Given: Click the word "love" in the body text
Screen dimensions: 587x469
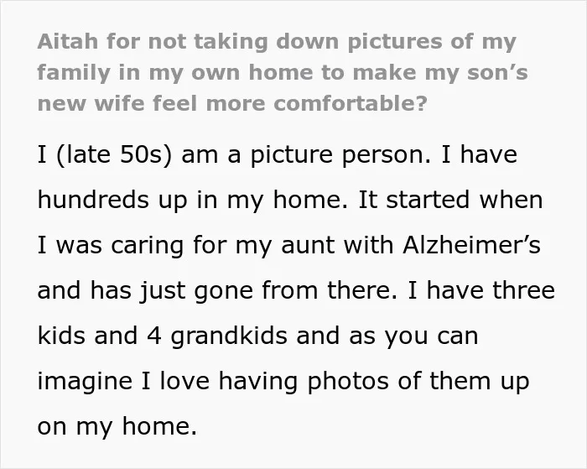Looking at the screenshot, I should tap(184, 381).
